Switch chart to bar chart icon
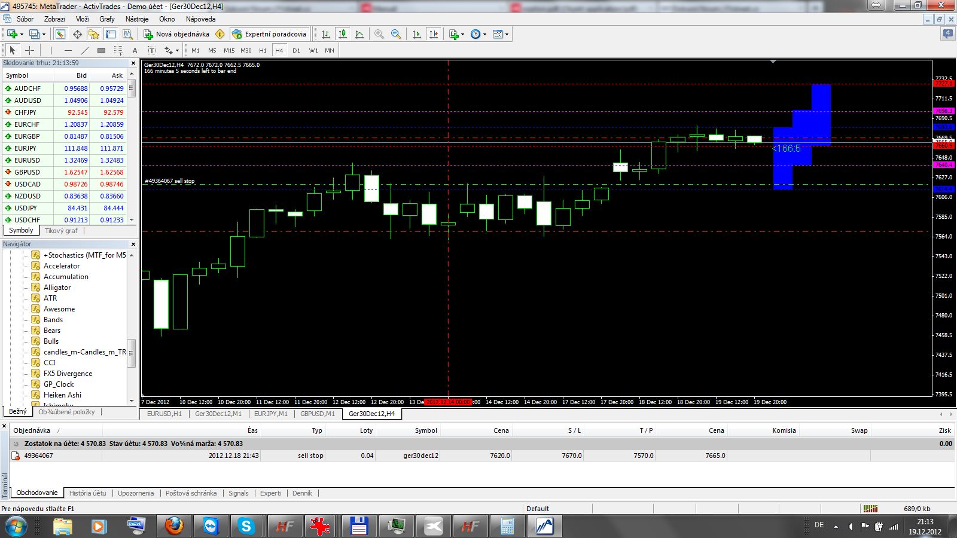Screen dimensions: 957x538 pyautogui.click(x=326, y=34)
